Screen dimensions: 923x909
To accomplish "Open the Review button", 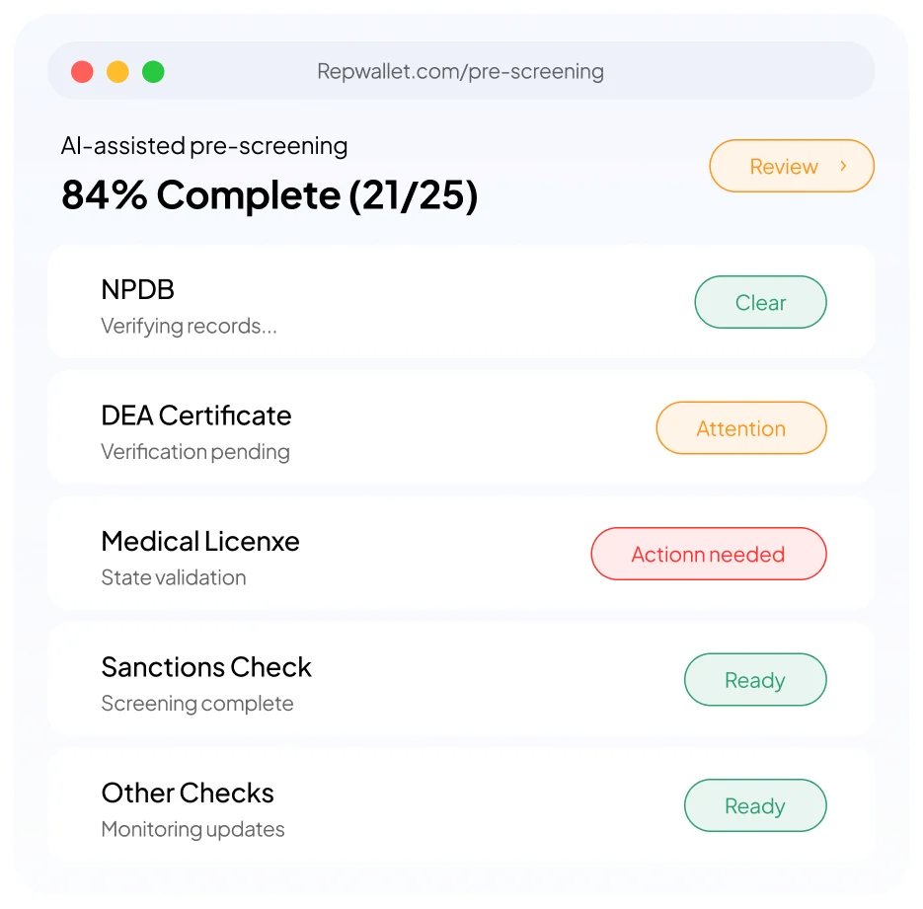I will 792,166.
